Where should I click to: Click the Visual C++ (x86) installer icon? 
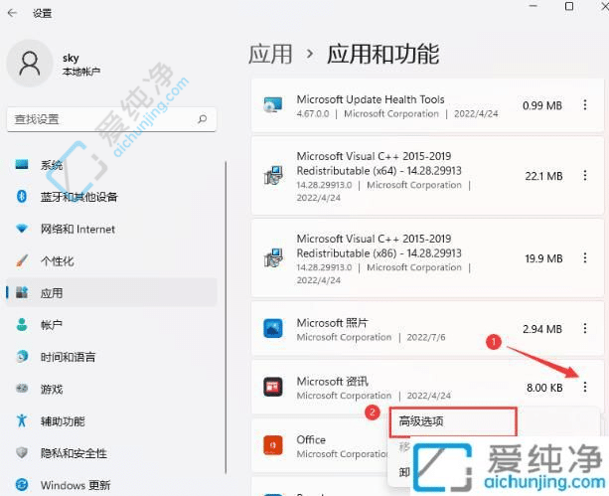[x=274, y=257]
